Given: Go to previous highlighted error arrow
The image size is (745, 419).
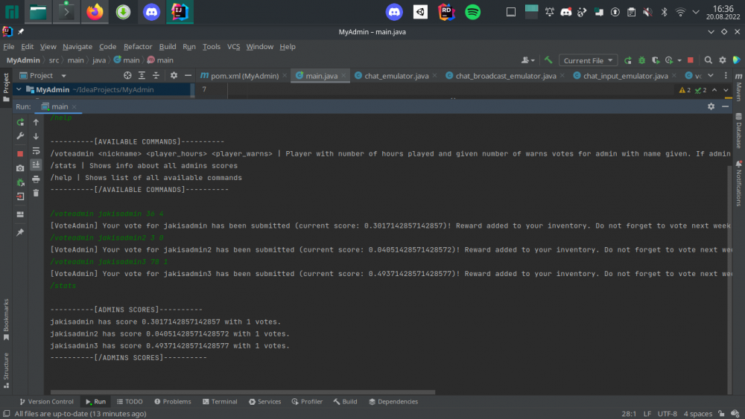Looking at the screenshot, I should click(x=714, y=90).
